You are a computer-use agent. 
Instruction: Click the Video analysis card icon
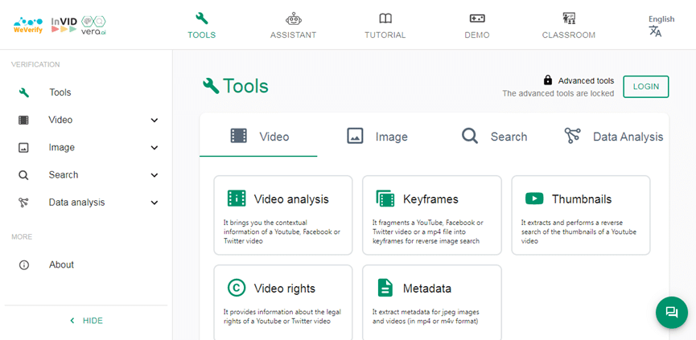237,199
